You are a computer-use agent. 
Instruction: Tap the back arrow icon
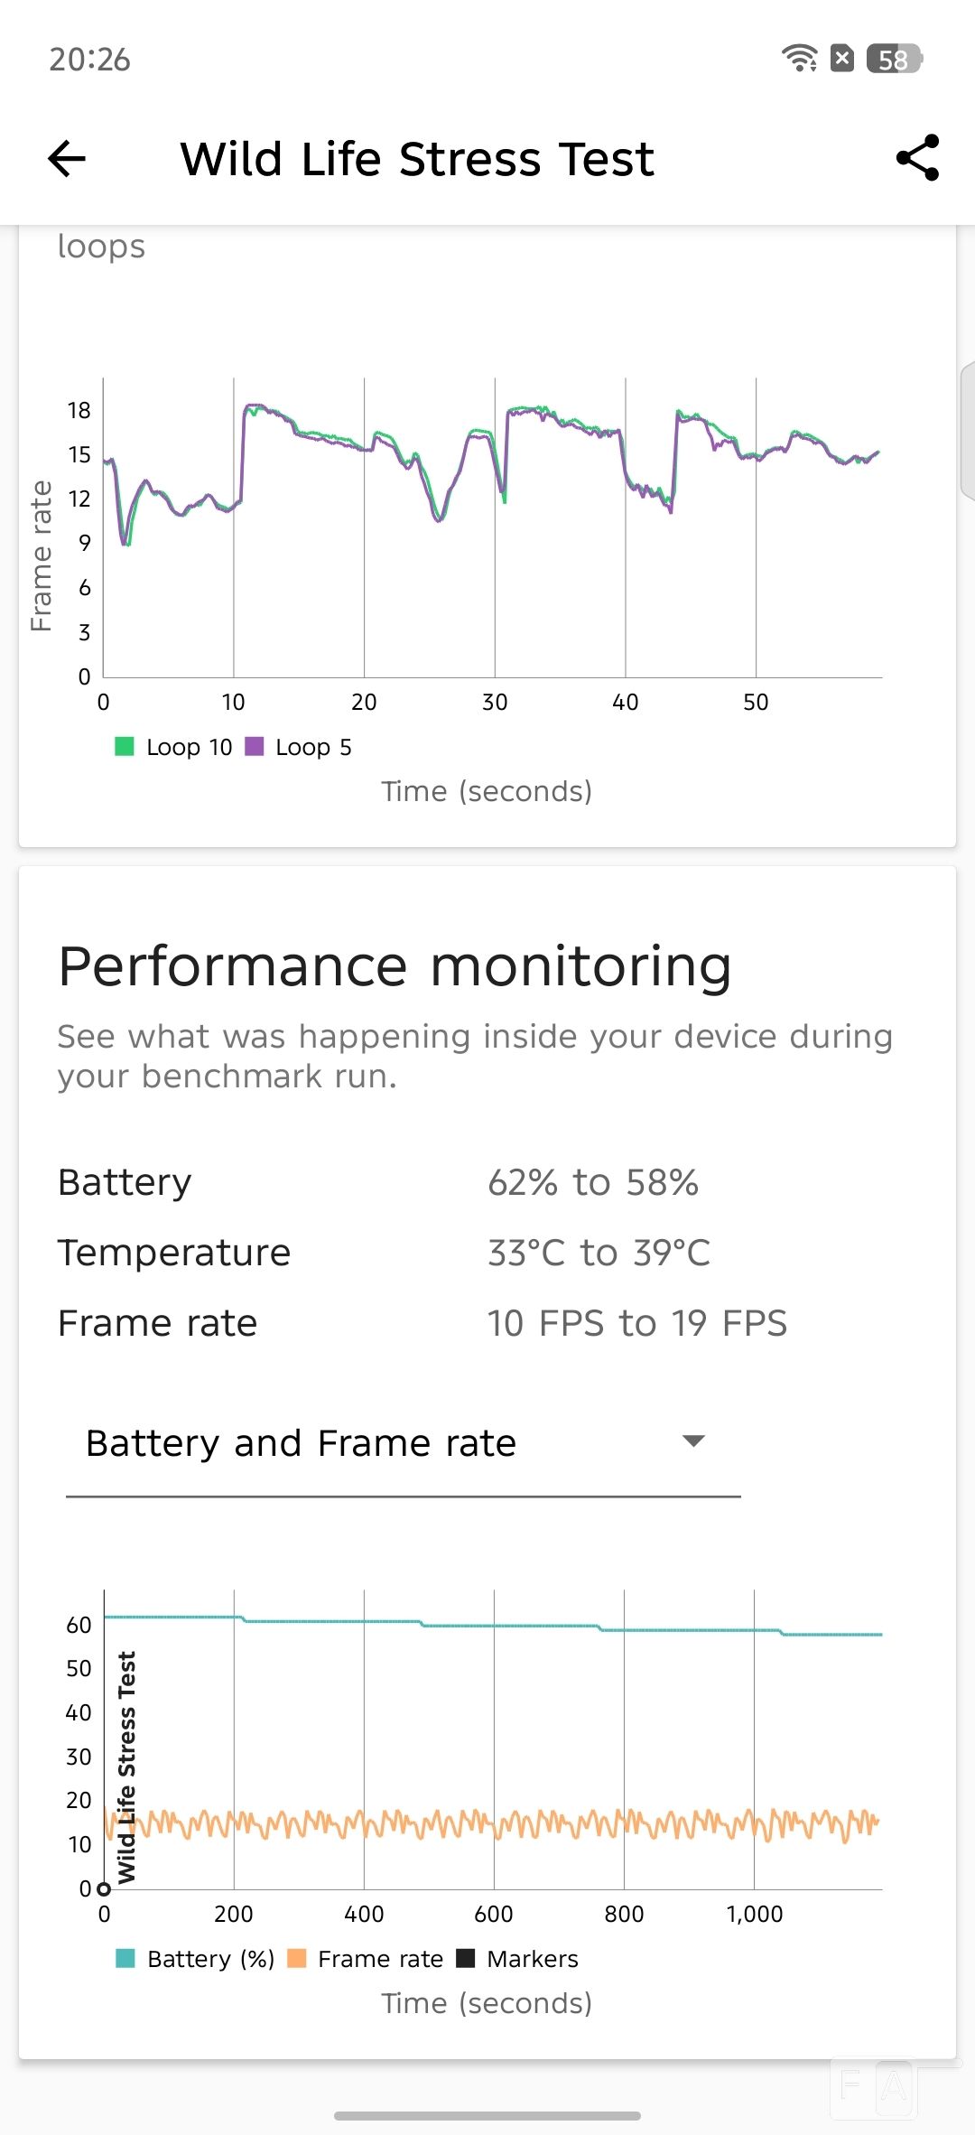click(67, 159)
